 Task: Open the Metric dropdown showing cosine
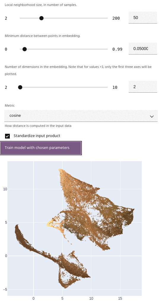(81, 116)
